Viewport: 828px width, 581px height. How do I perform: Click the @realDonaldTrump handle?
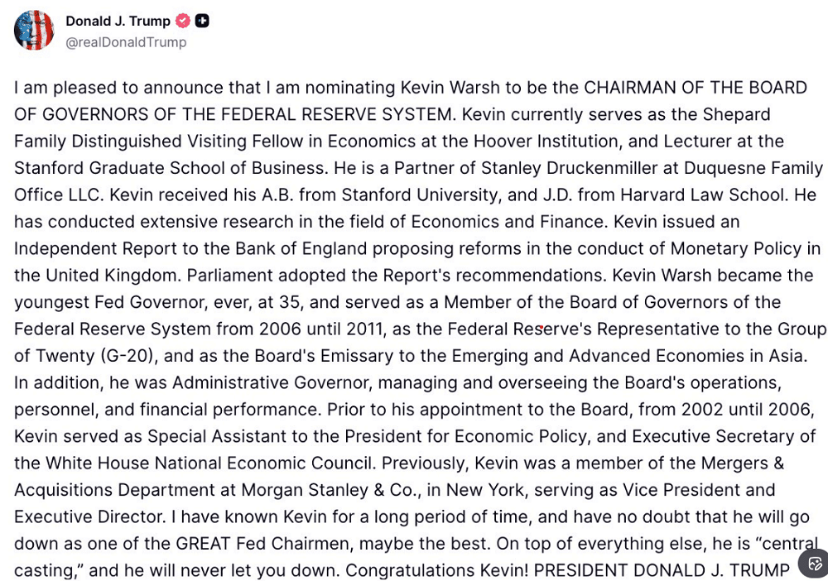pyautogui.click(x=126, y=42)
